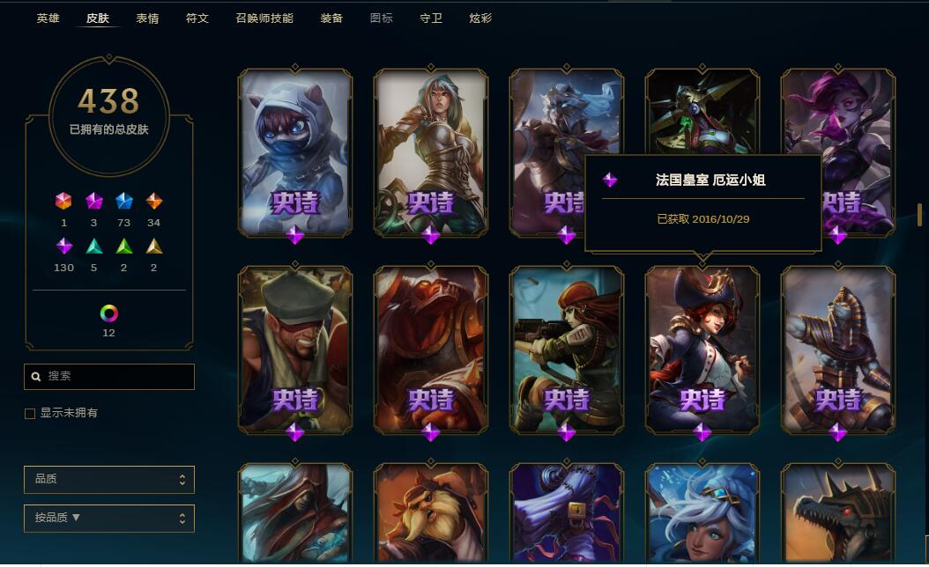The height and width of the screenshot is (567, 929).
Task: Click the Ultimate skin gem icon above count 1
Action: tap(63, 202)
